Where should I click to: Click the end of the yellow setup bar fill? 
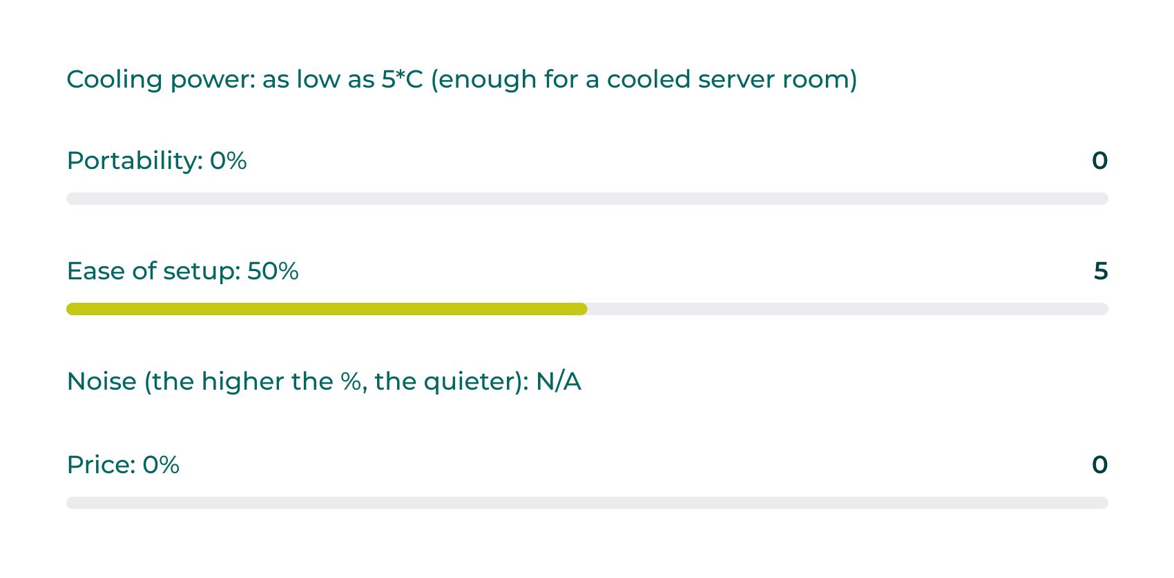coord(582,309)
